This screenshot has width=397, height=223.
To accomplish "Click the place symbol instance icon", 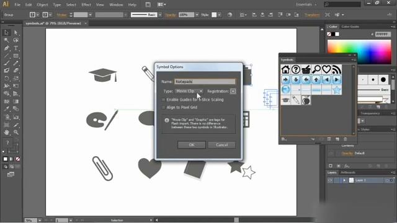I will point(313,139).
